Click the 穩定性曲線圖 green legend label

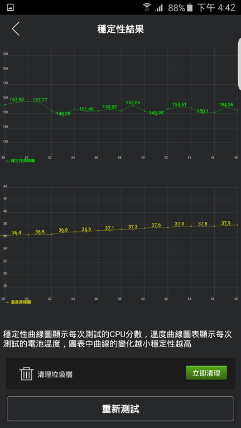click(23, 160)
